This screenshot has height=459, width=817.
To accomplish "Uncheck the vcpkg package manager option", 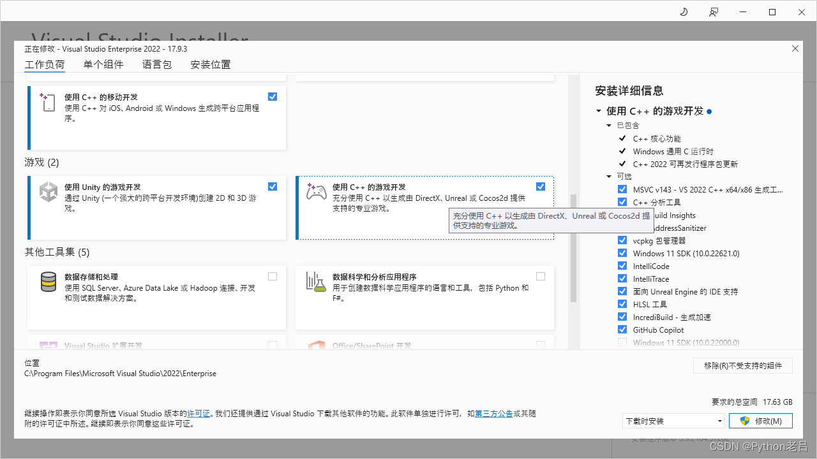I will [x=622, y=240].
